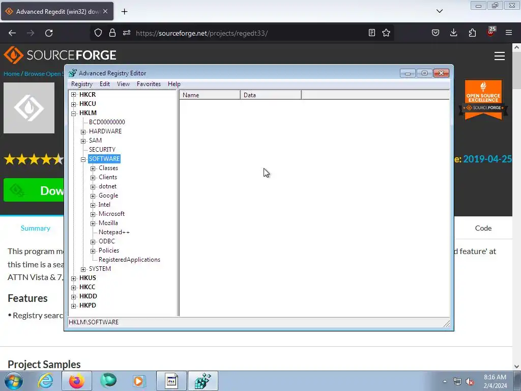Bookmark this page with star icon
This screenshot has height=391, width=521.
(x=386, y=33)
